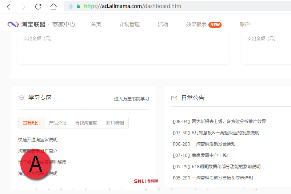The width and height of the screenshot is (291, 194).
Task: Switch to the 双11特辑 tab
Action: tap(115, 123)
